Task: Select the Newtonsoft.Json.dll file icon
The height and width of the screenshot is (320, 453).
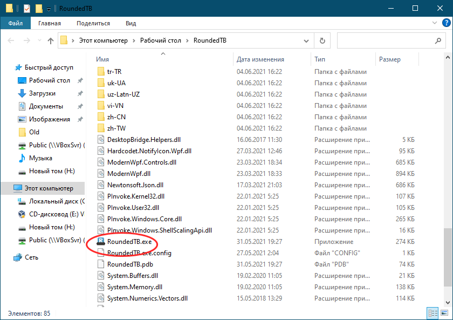Action: (x=101, y=185)
